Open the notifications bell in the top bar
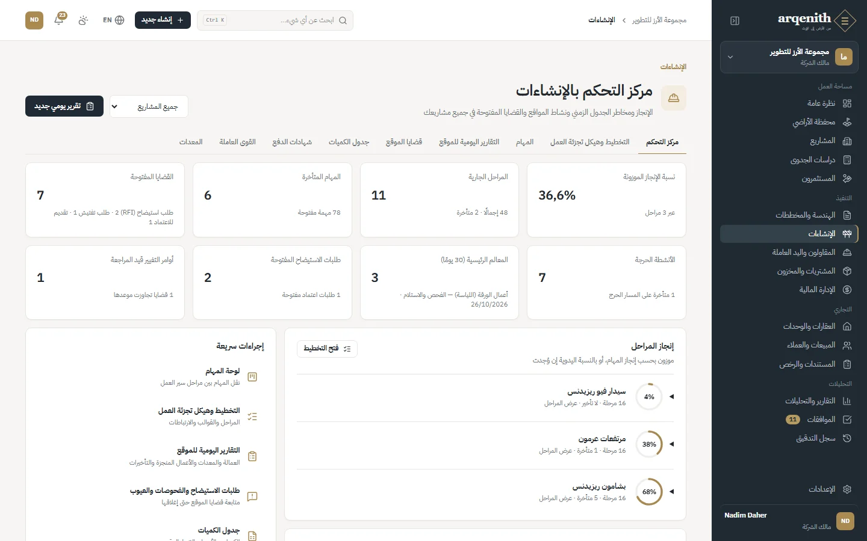The height and width of the screenshot is (541, 867). click(59, 20)
